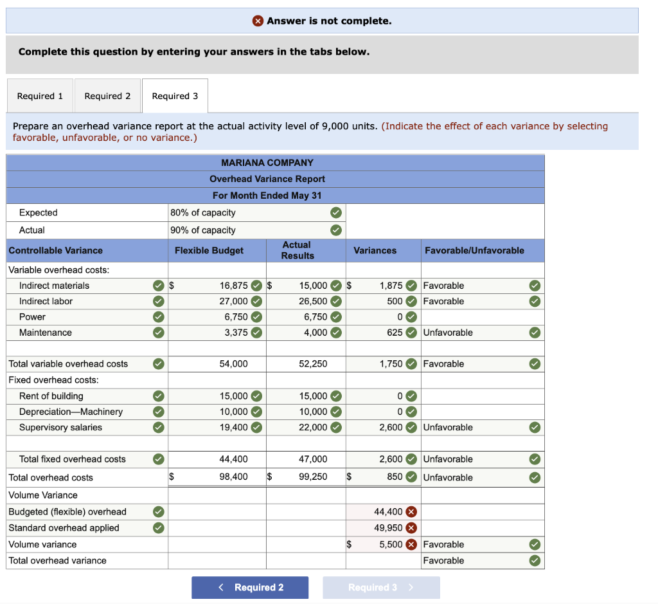Click green check in Total overhead variance row

(x=535, y=560)
